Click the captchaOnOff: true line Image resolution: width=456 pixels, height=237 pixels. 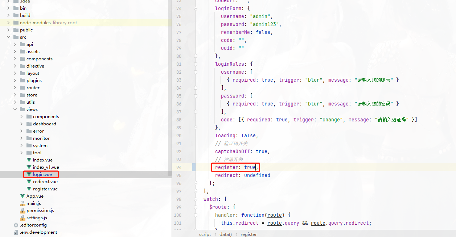[x=242, y=151]
